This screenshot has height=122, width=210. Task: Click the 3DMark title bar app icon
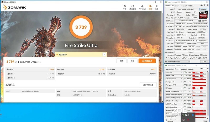pyautogui.click(x=2, y=2)
